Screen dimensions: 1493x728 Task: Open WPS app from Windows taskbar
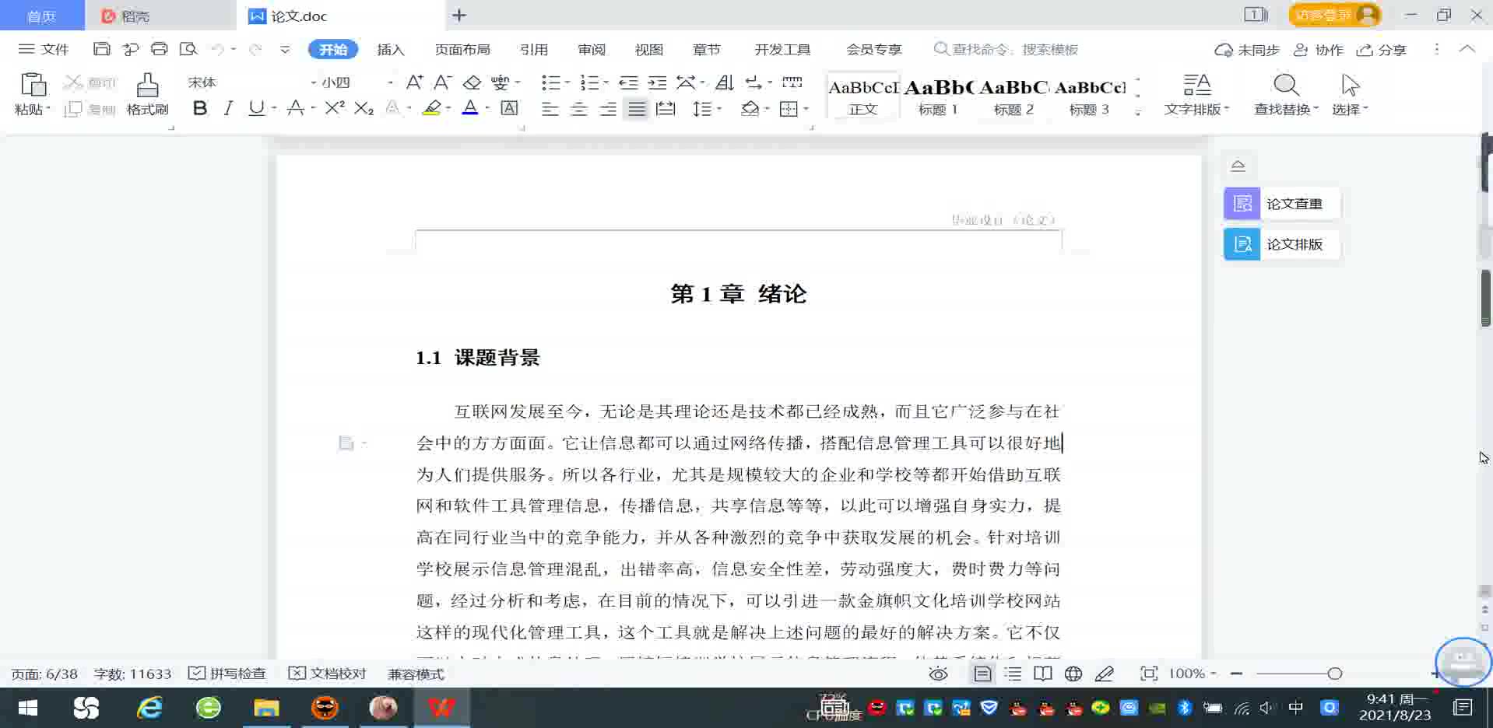[x=441, y=708]
